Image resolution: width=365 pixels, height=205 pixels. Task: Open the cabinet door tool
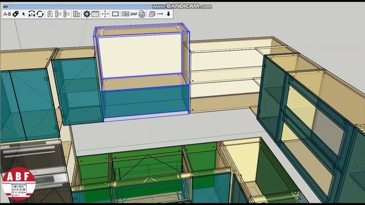[x=50, y=14]
